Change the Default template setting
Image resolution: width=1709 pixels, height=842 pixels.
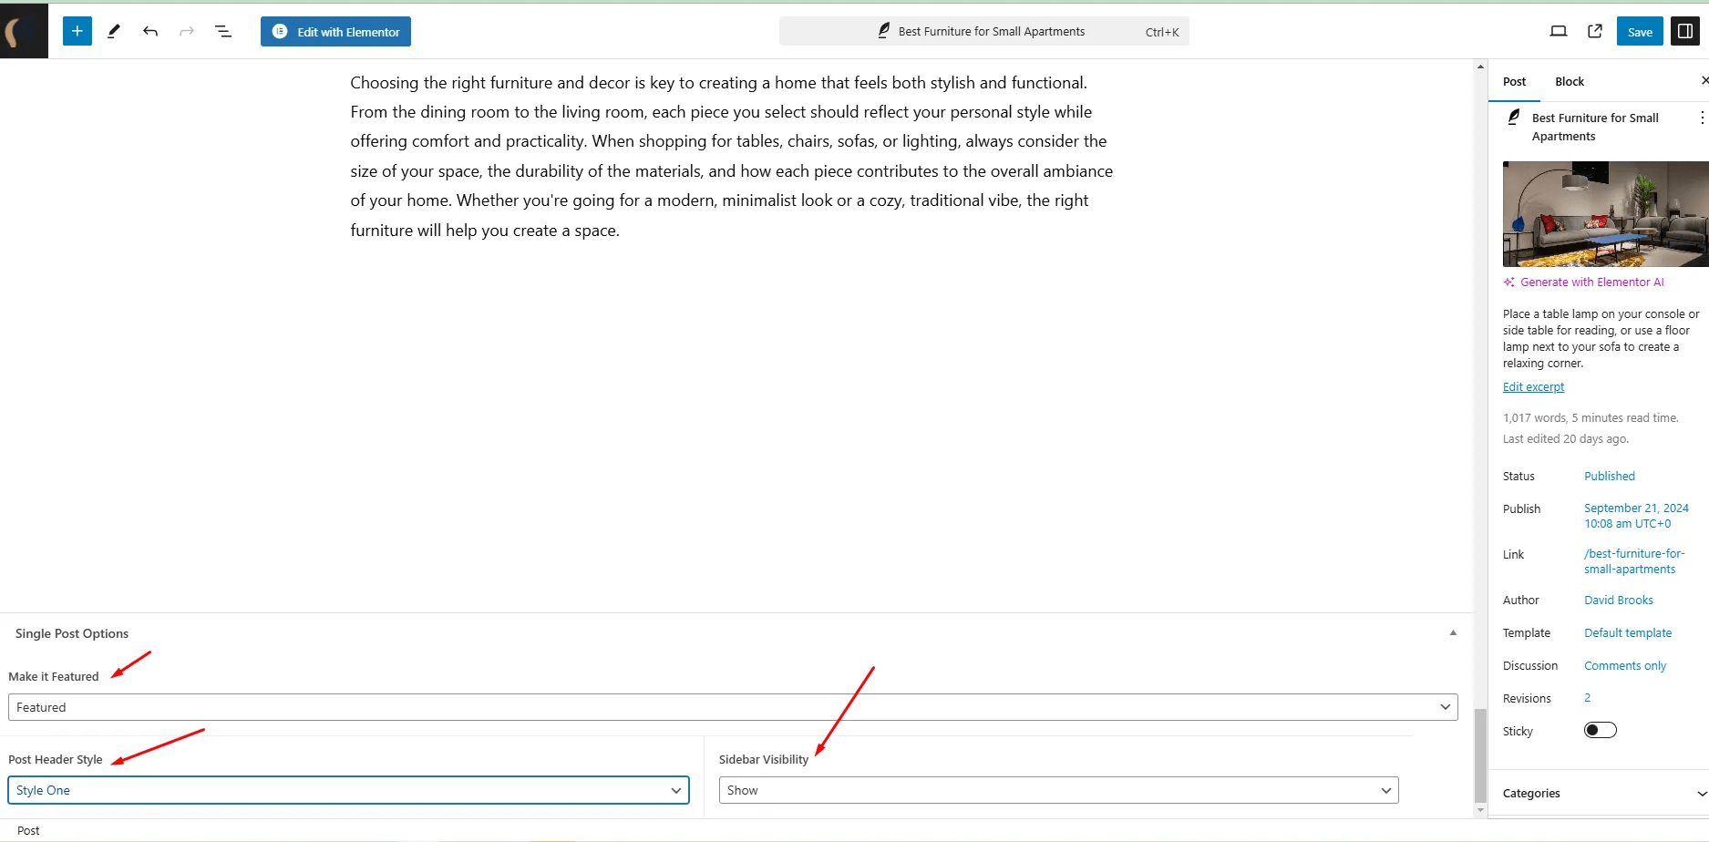(x=1628, y=633)
